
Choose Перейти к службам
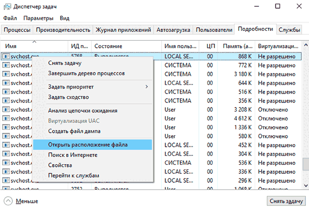coord(93,176)
